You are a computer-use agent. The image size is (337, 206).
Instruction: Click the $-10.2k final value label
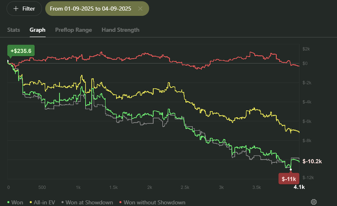(x=312, y=161)
